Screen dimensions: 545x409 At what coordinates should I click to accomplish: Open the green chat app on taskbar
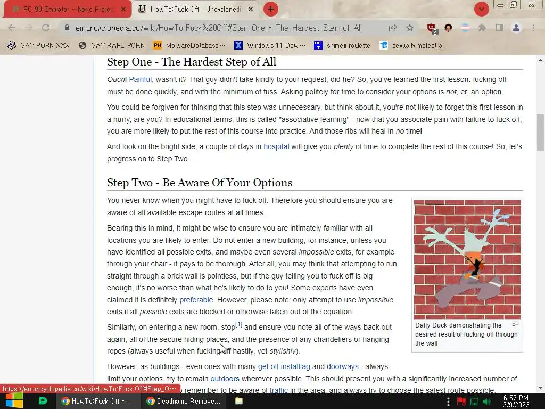(43, 401)
